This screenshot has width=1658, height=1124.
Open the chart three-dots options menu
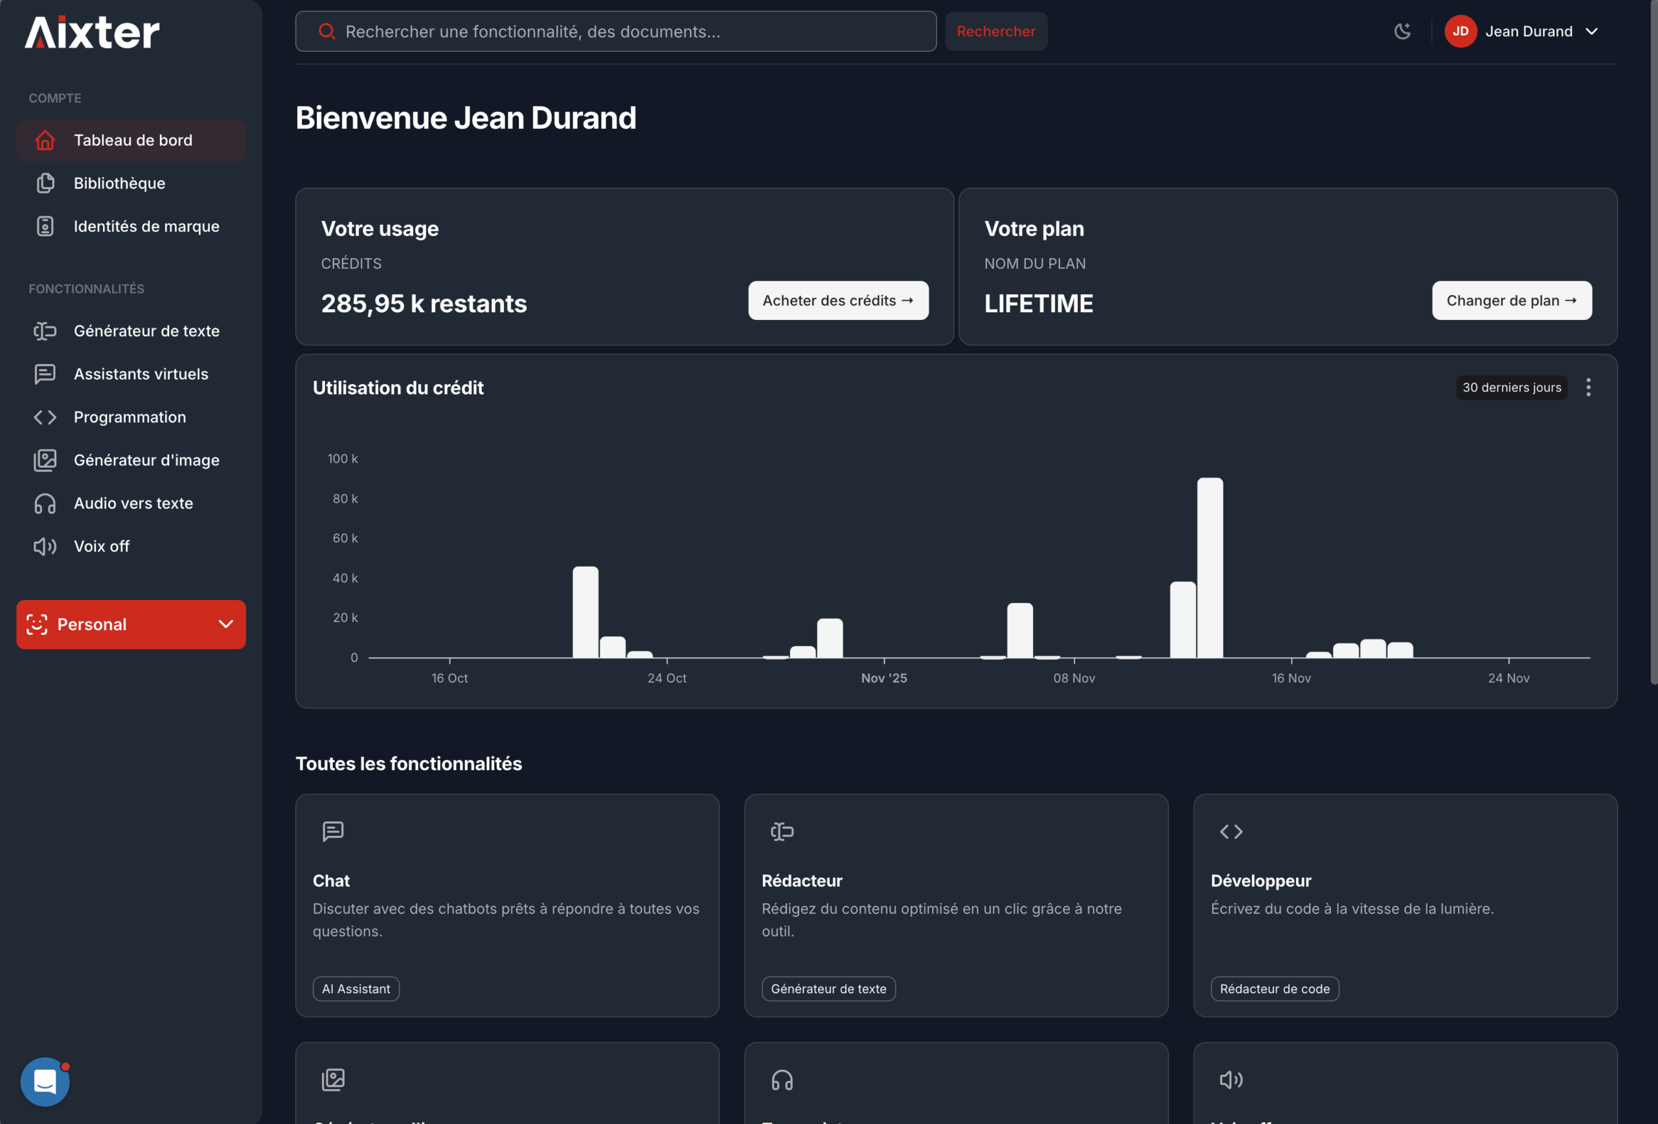click(x=1588, y=387)
